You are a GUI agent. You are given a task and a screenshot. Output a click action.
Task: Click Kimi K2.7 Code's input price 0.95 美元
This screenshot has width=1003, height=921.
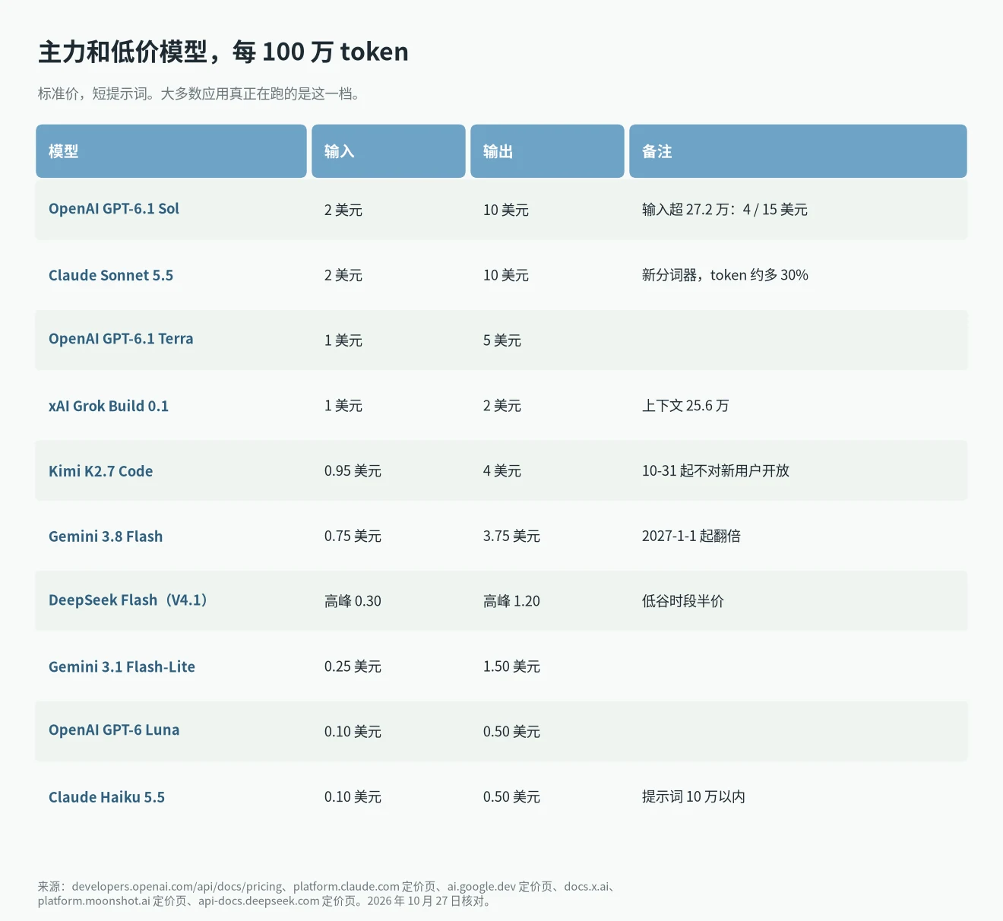(x=353, y=471)
